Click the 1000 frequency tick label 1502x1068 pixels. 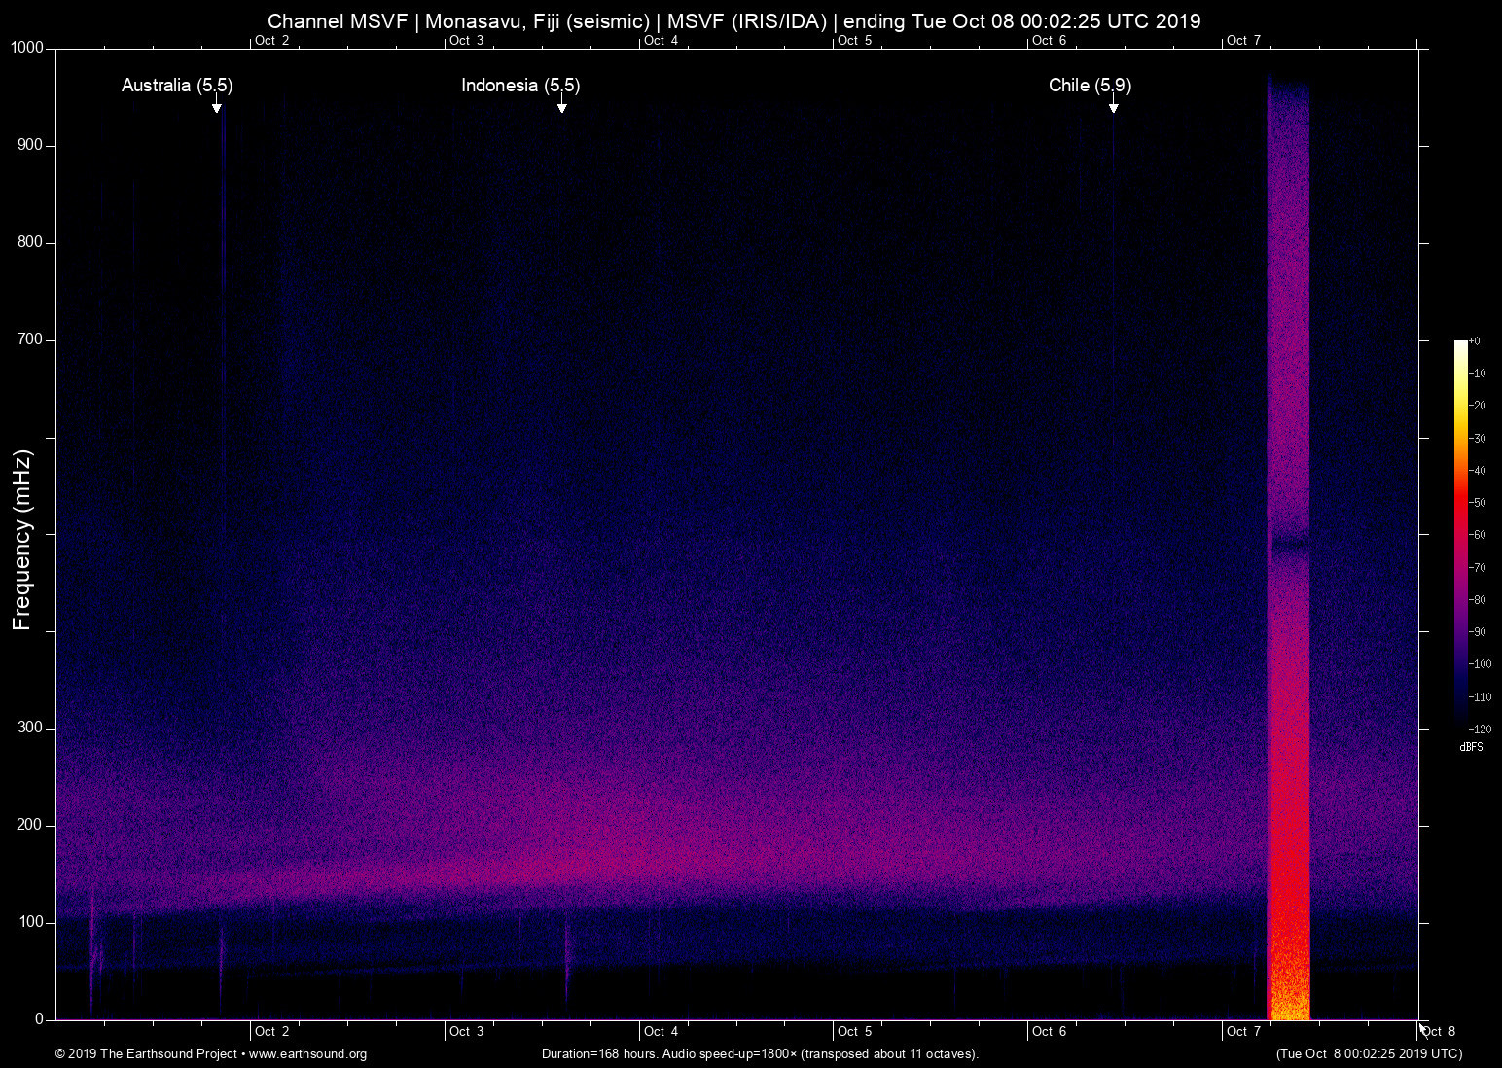point(29,47)
